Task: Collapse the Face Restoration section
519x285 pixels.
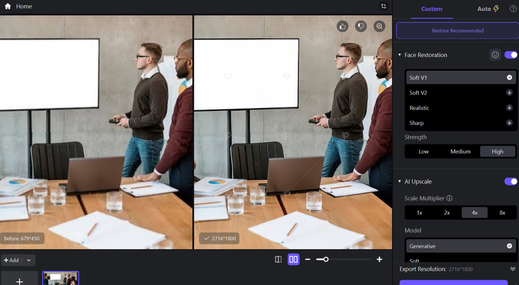Action: click(x=399, y=55)
